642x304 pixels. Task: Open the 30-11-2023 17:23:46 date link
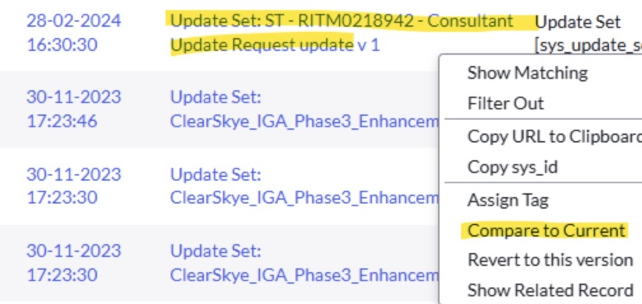point(73,109)
